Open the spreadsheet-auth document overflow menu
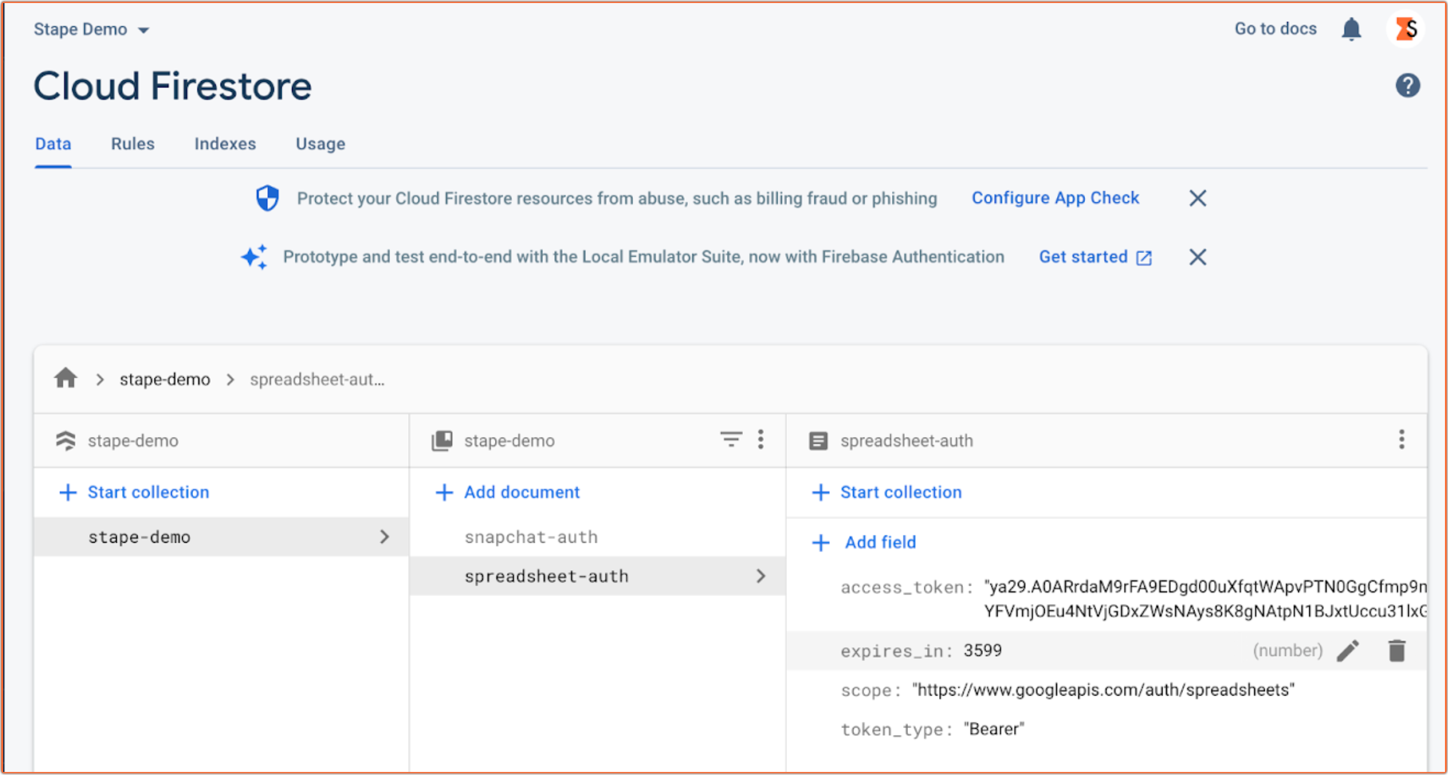Viewport: 1448px width, 775px height. (1402, 439)
